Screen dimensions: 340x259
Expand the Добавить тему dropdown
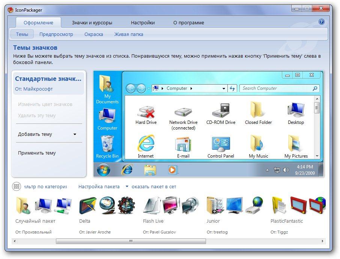click(x=75, y=134)
